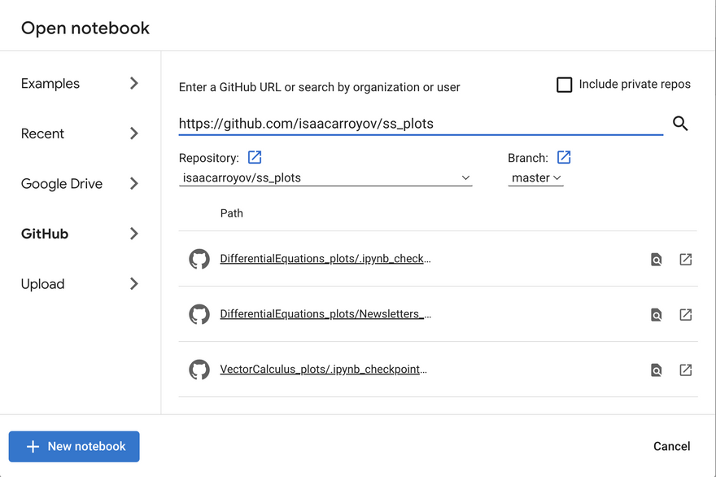The height and width of the screenshot is (477, 716).
Task: Expand the master Branch dropdown
Action: coord(536,177)
